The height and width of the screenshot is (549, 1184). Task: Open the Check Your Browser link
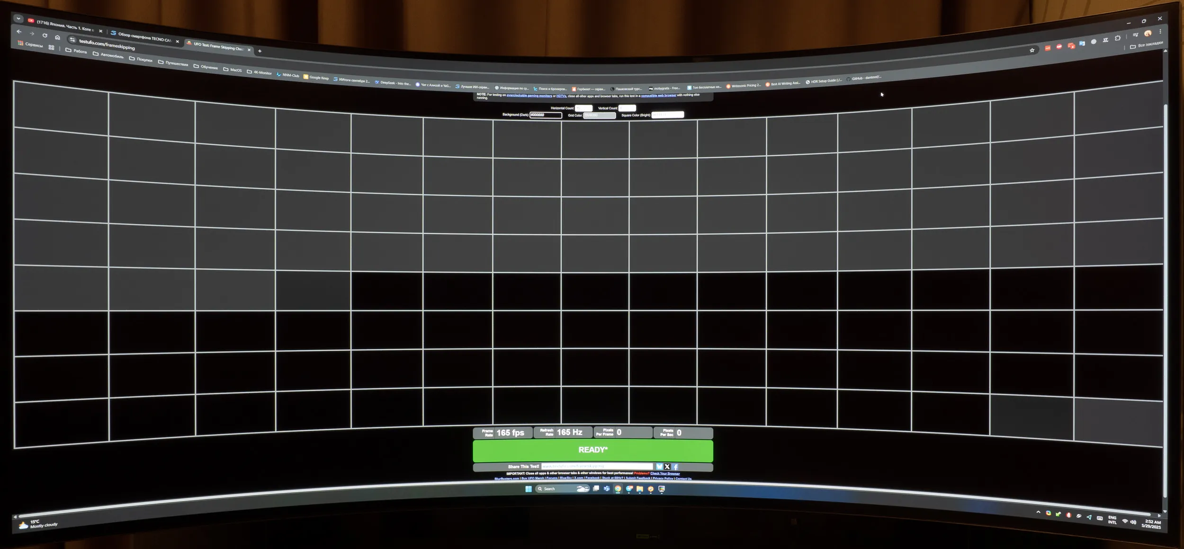pyautogui.click(x=665, y=473)
